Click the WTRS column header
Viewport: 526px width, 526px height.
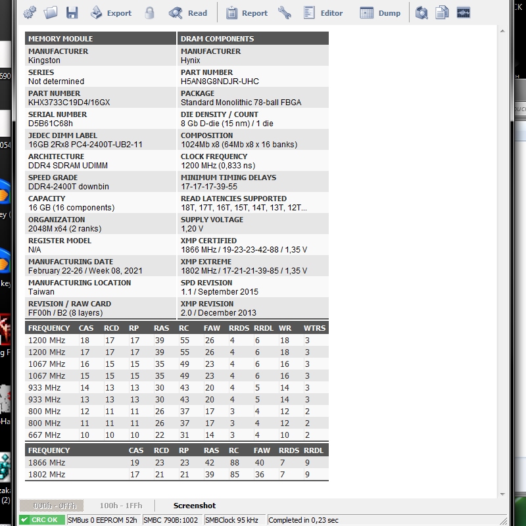click(314, 328)
